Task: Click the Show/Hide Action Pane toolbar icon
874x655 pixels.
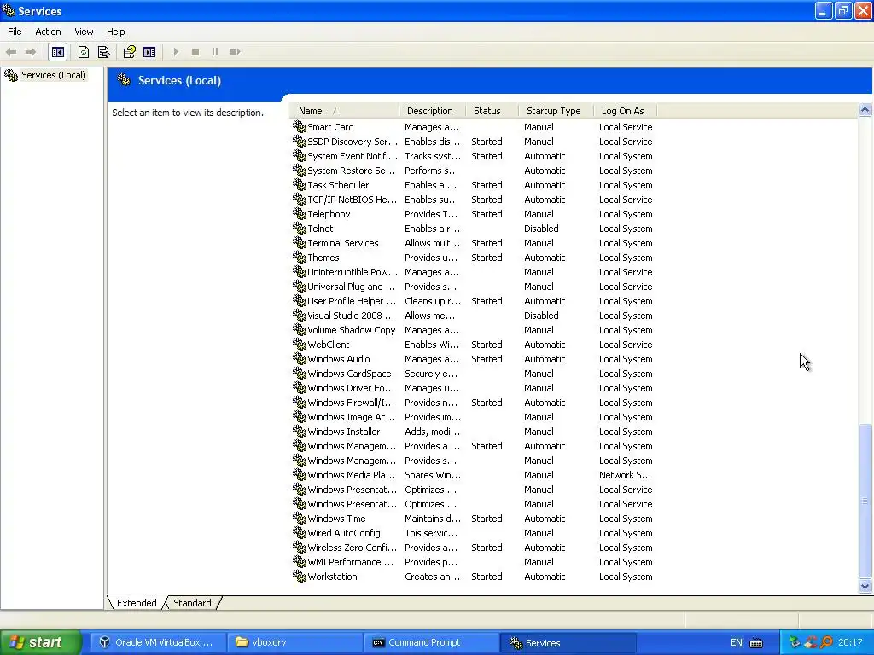Action: tap(149, 52)
